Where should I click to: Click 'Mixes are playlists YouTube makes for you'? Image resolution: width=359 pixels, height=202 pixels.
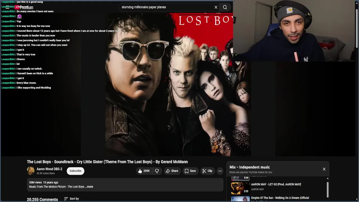[251, 172]
